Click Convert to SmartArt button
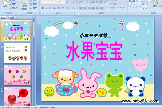The height and width of the screenshot is (108, 162). (x=116, y=8)
